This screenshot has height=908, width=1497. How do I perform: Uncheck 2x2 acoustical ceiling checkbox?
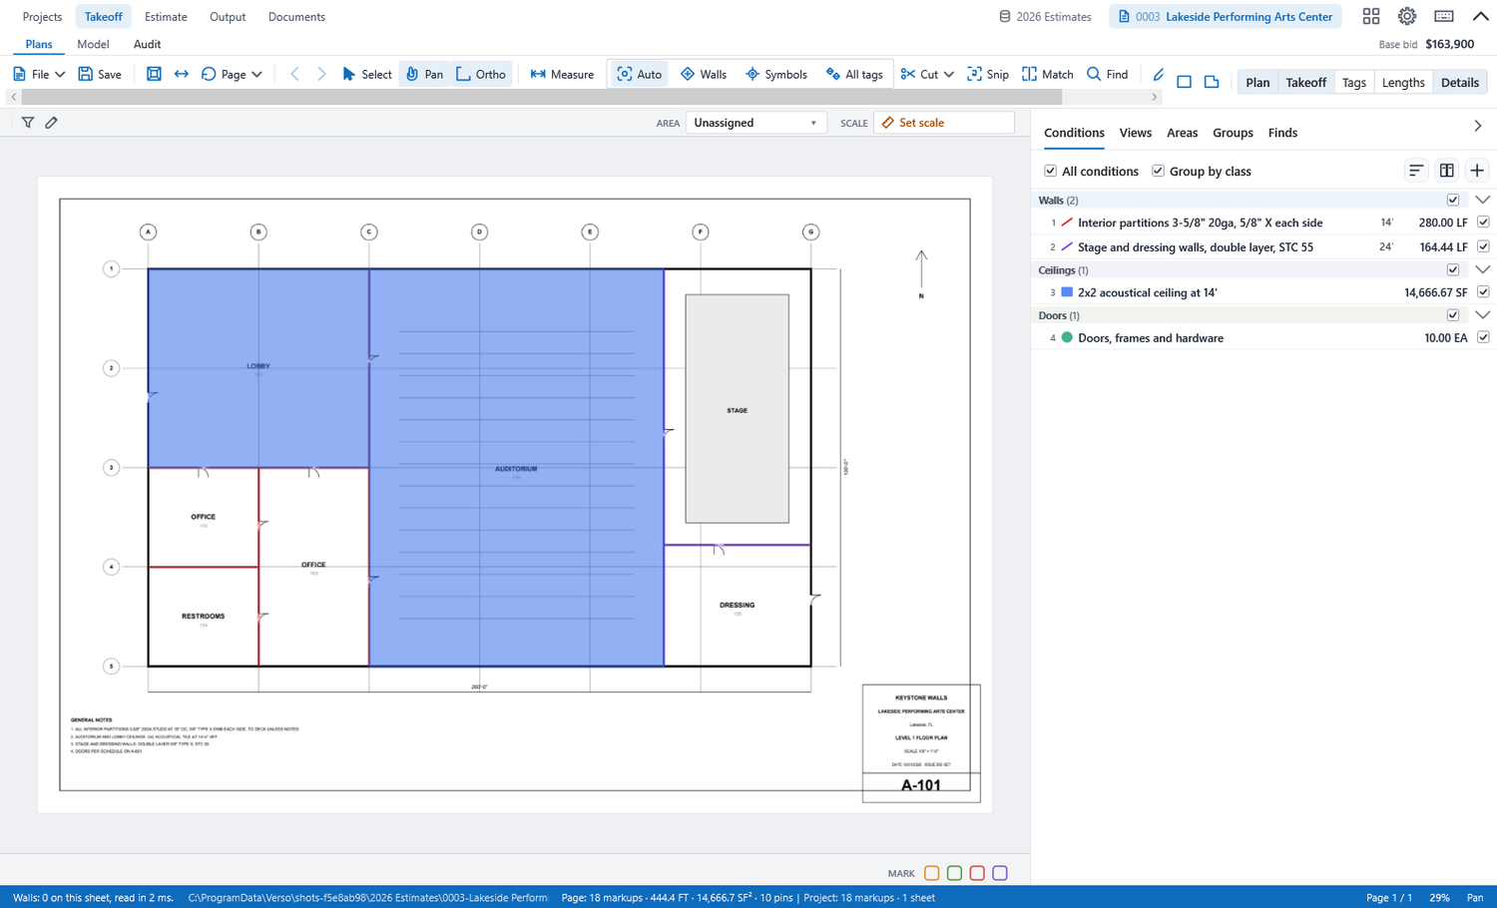point(1483,292)
